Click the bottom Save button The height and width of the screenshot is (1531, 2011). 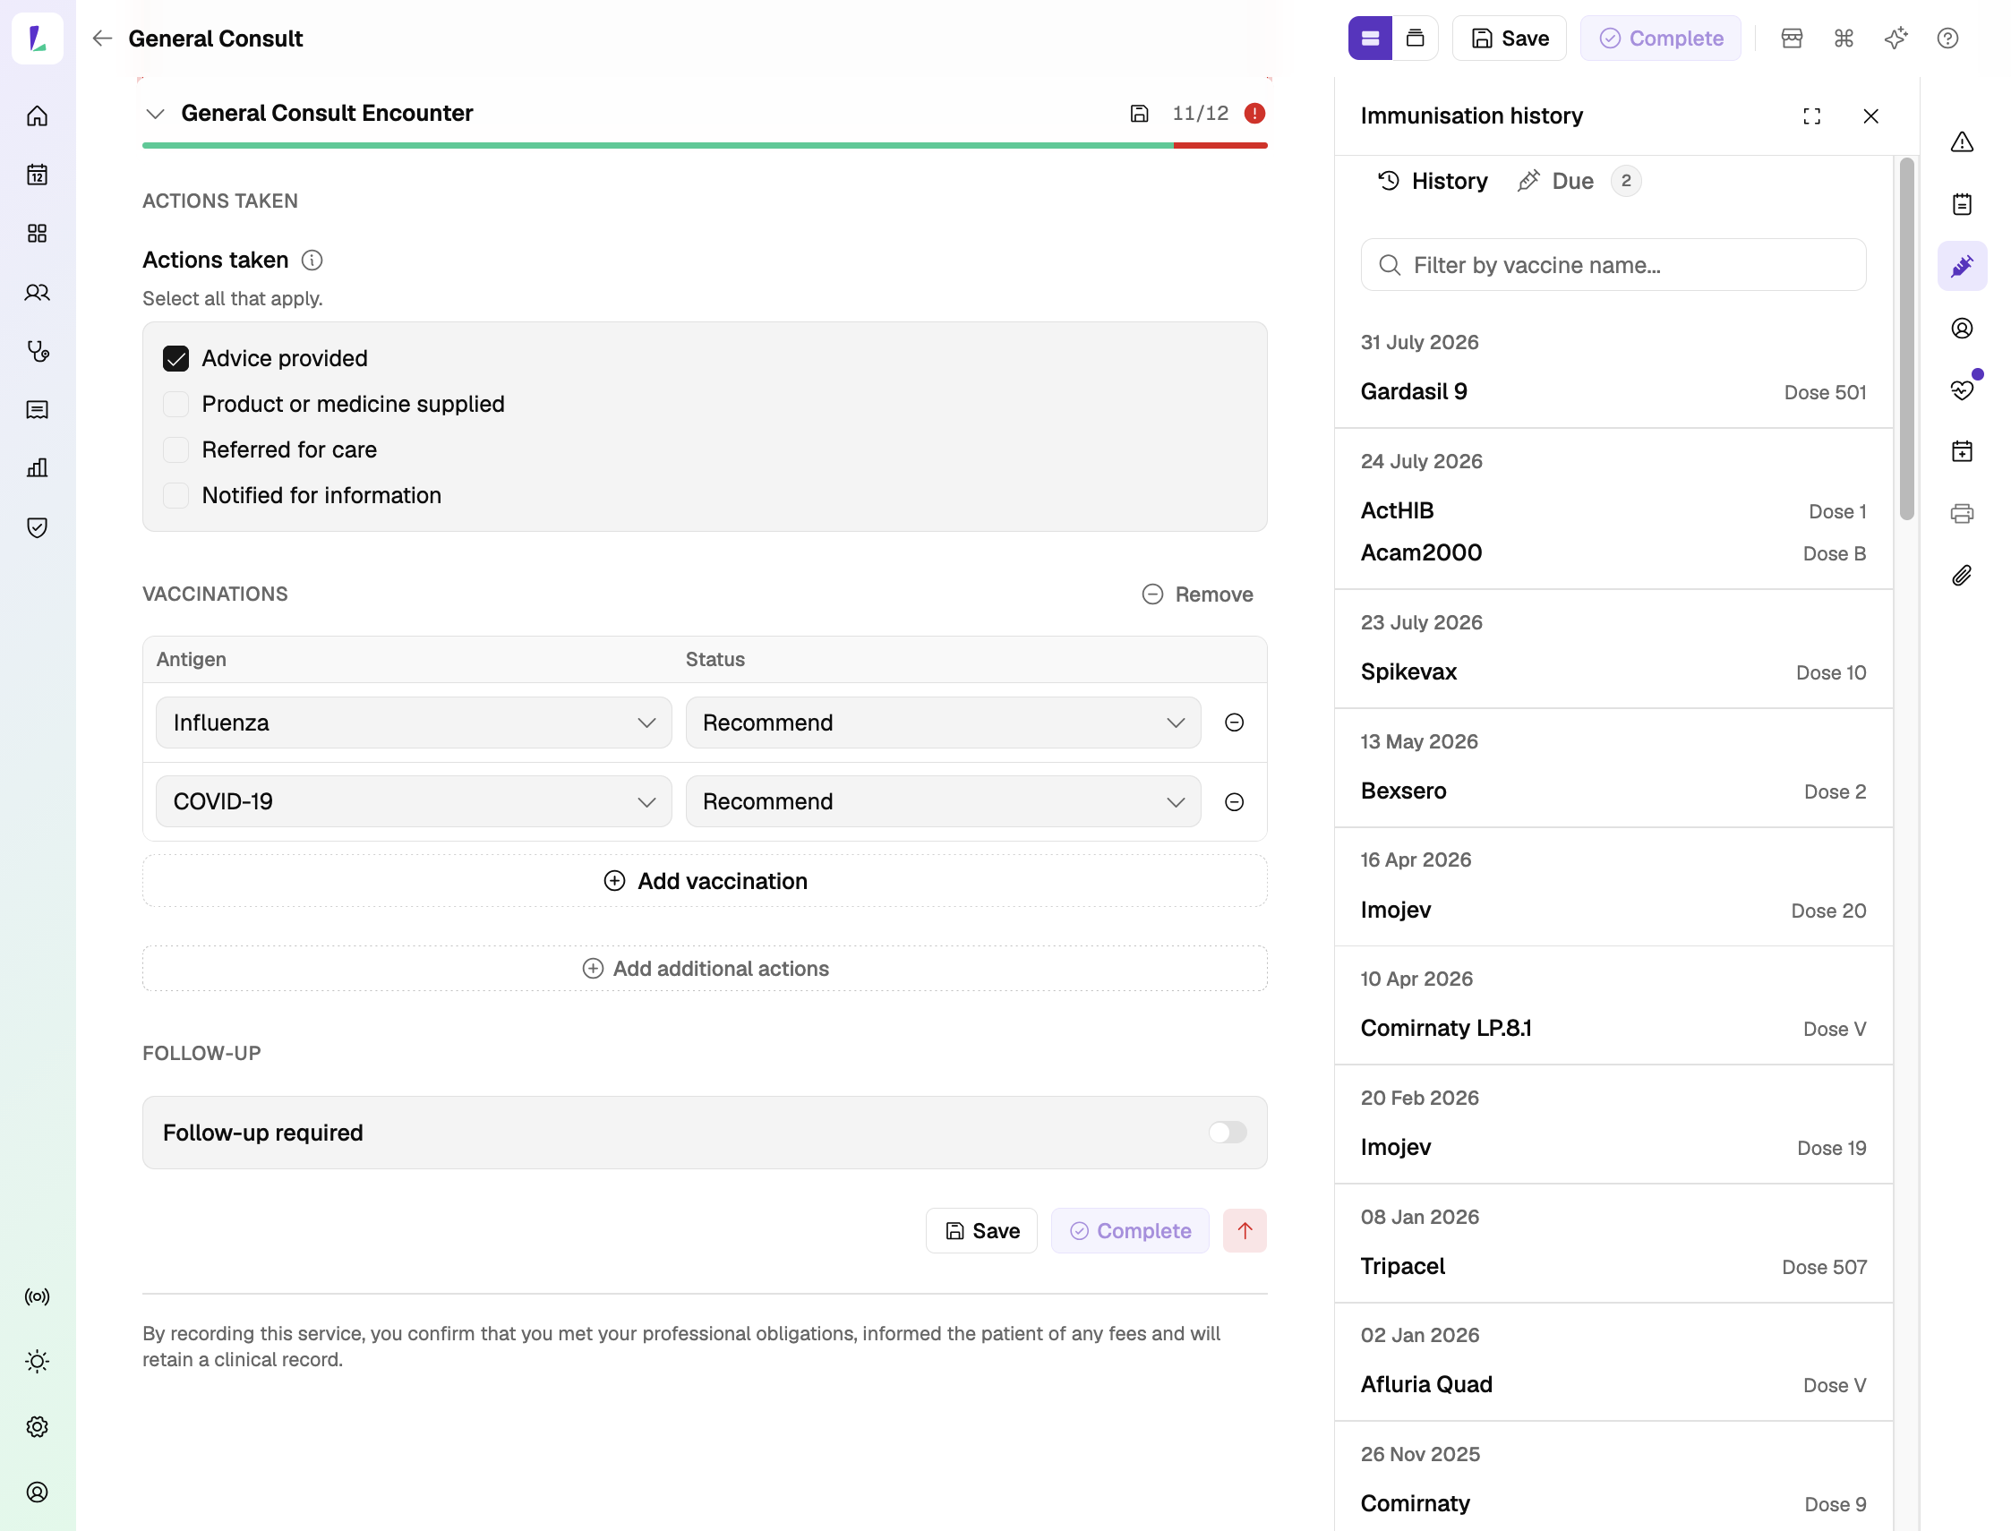(x=981, y=1231)
